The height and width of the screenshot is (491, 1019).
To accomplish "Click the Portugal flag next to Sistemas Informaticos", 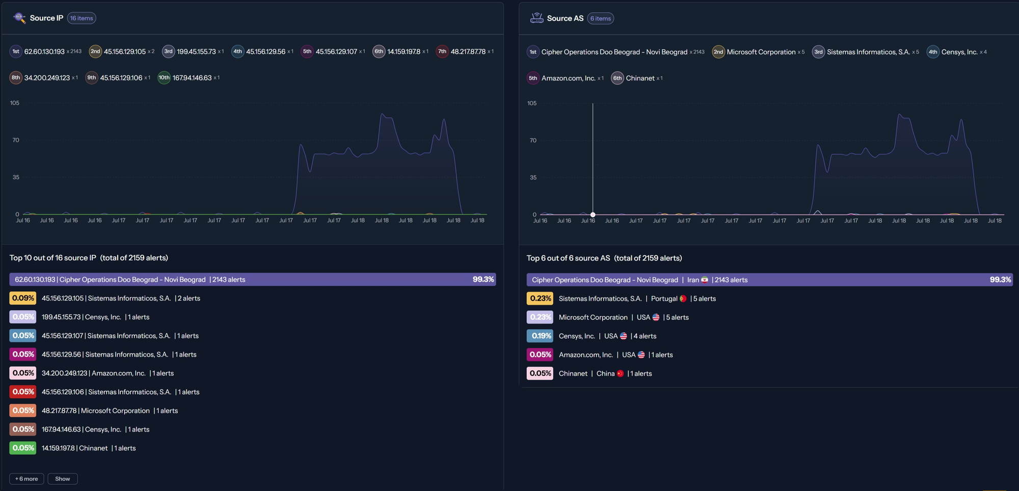I will (x=683, y=299).
